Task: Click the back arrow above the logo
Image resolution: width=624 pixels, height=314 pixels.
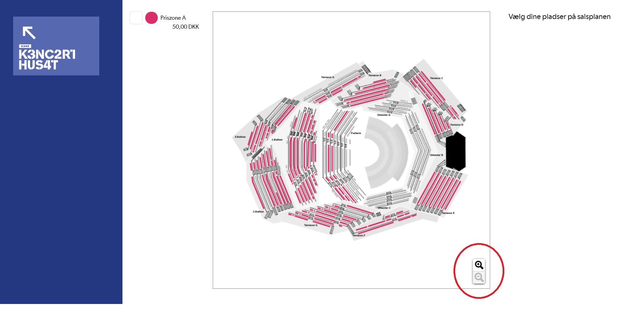Action: 29,33
